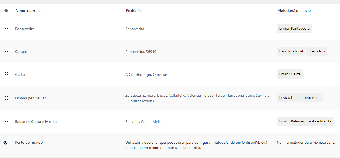Image resolution: width=340 pixels, height=158 pixels.
Task: Click the Envíos Baleares, Ceuta e Melilla tag
Action: (x=305, y=121)
